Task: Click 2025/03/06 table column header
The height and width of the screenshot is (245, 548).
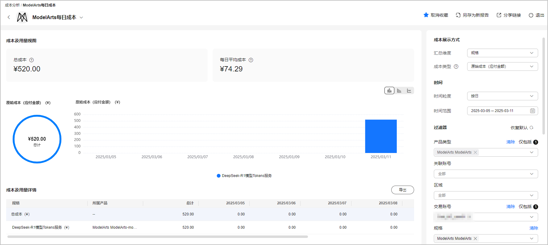Action: point(286,203)
